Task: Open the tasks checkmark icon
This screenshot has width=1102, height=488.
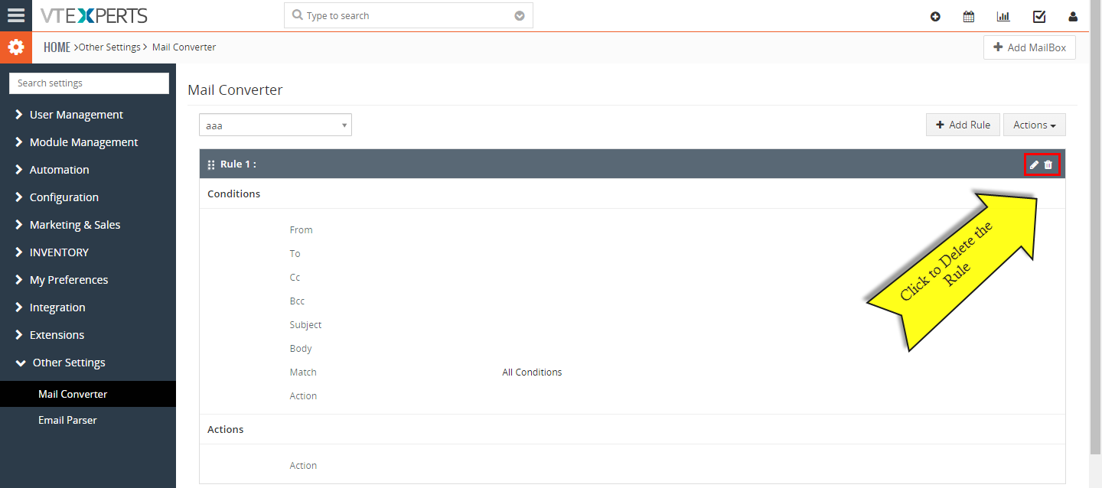Action: [1039, 16]
